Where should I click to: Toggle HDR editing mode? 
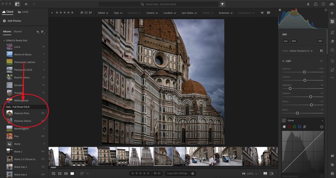pos(320,41)
